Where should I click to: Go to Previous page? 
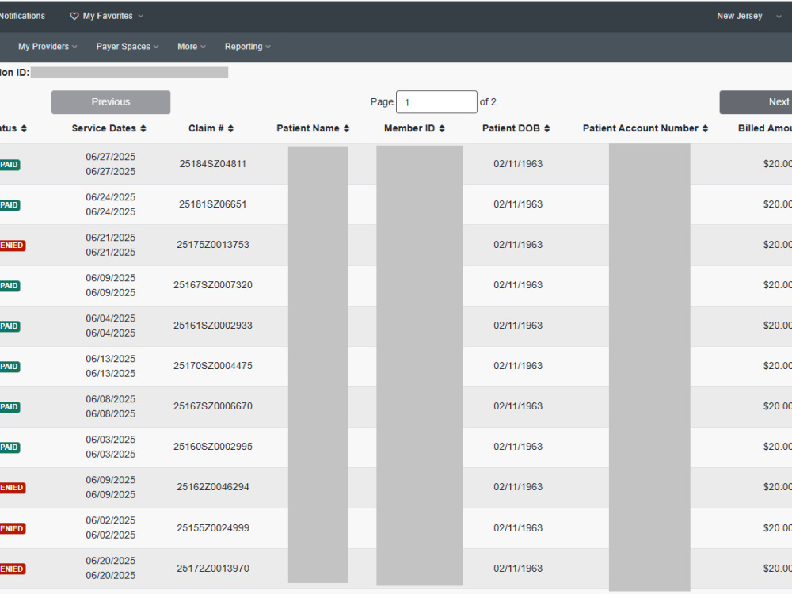coord(111,102)
